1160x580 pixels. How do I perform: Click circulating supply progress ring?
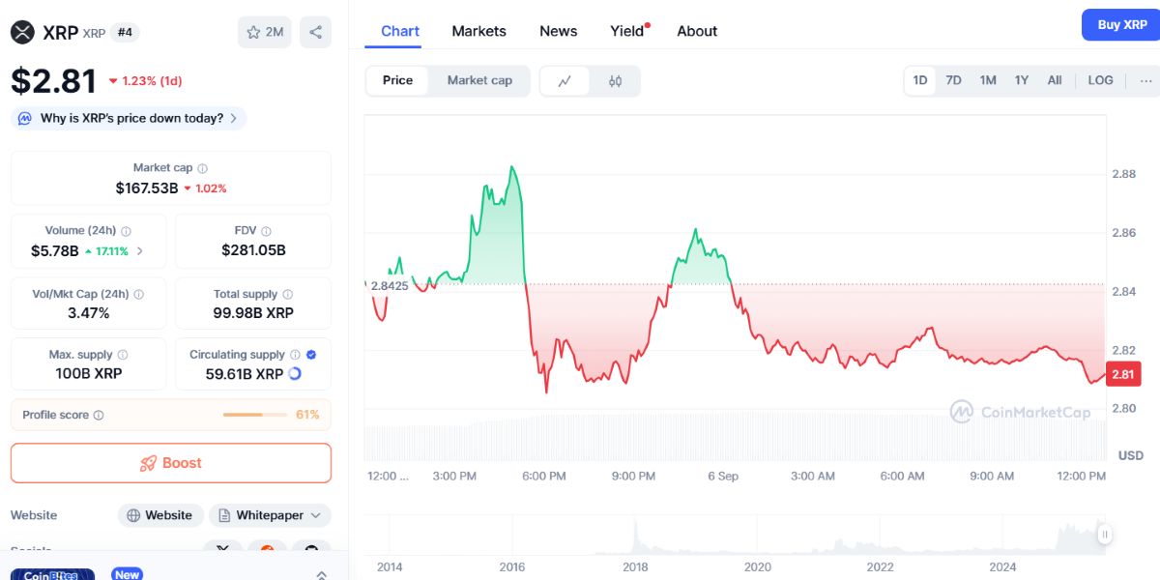click(295, 373)
